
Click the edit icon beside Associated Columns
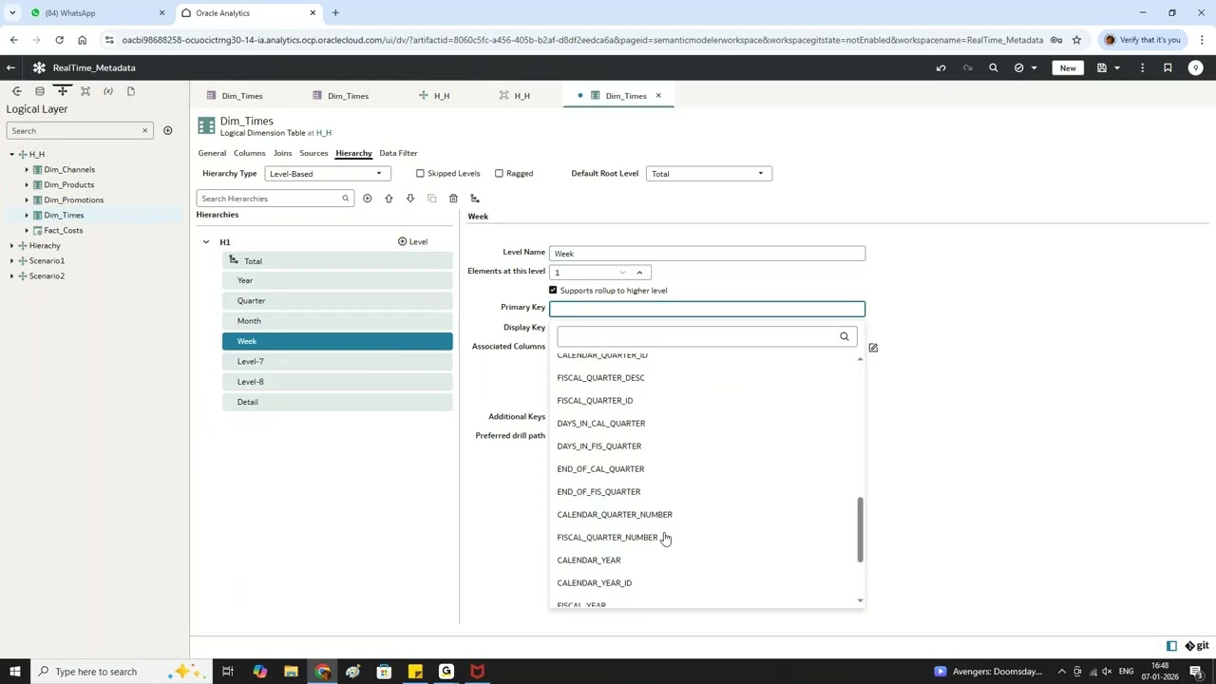coord(873,348)
